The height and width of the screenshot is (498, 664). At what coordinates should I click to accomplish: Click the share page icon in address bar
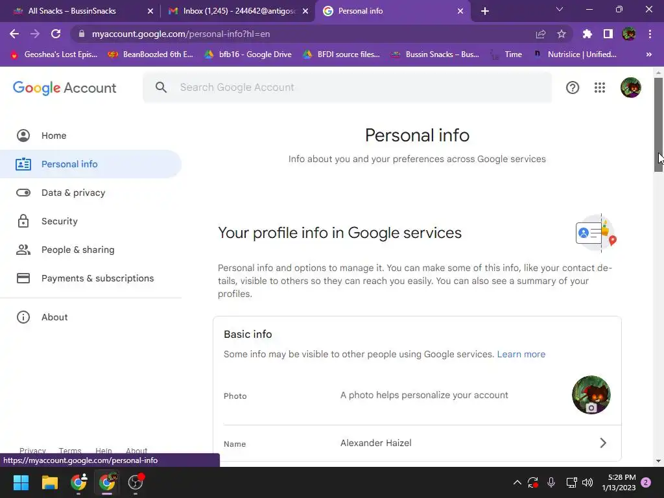pos(540,34)
